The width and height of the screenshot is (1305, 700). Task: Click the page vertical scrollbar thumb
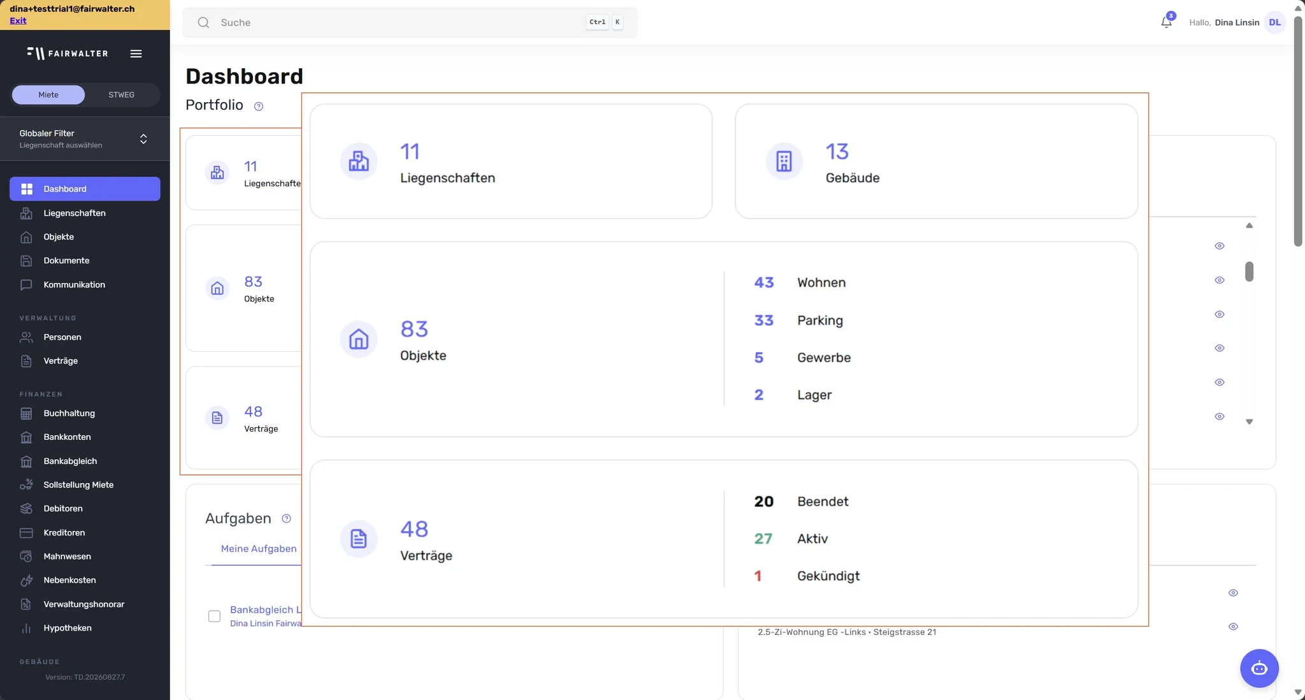coord(1298,131)
